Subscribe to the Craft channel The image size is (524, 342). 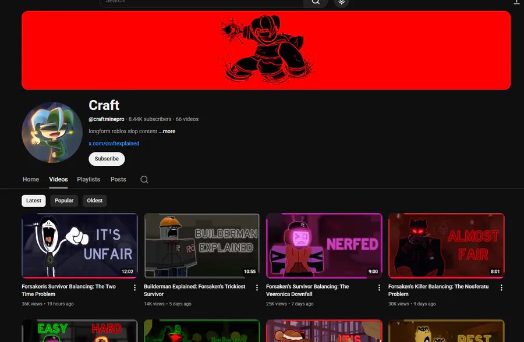[107, 159]
